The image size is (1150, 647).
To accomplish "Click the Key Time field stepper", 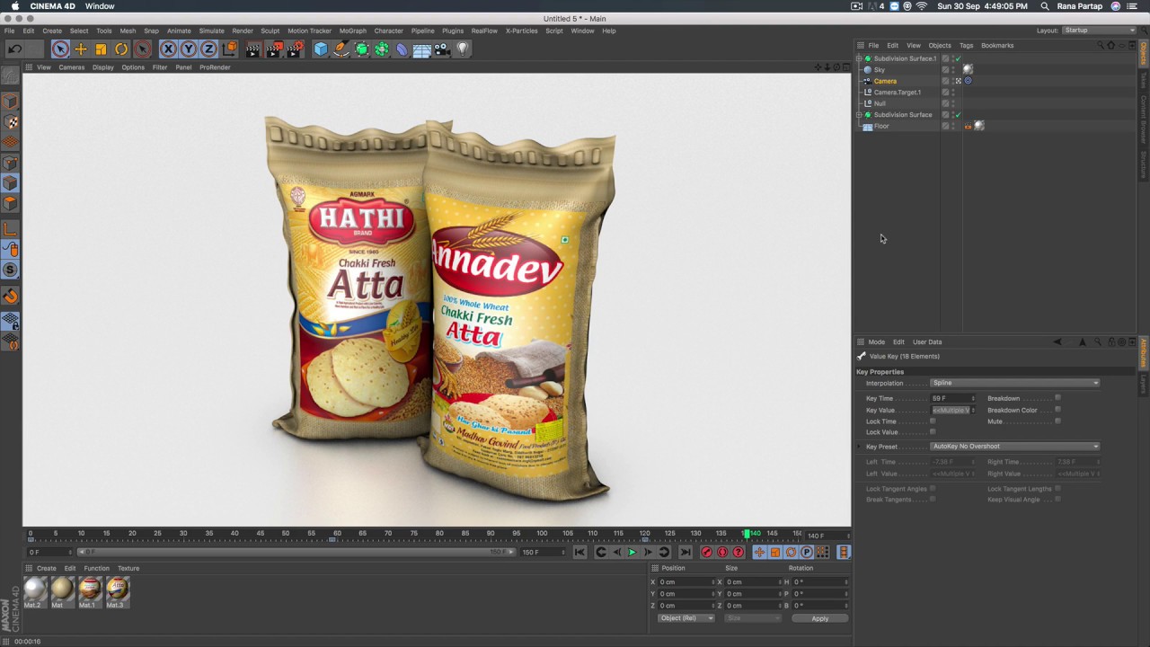I will pos(973,398).
